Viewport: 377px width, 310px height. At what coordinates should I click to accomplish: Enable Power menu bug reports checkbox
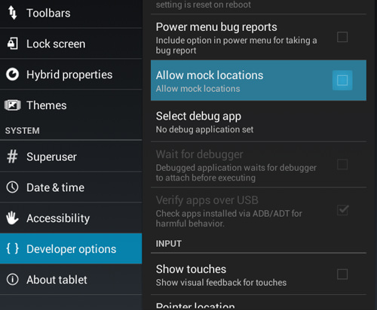[x=342, y=37]
